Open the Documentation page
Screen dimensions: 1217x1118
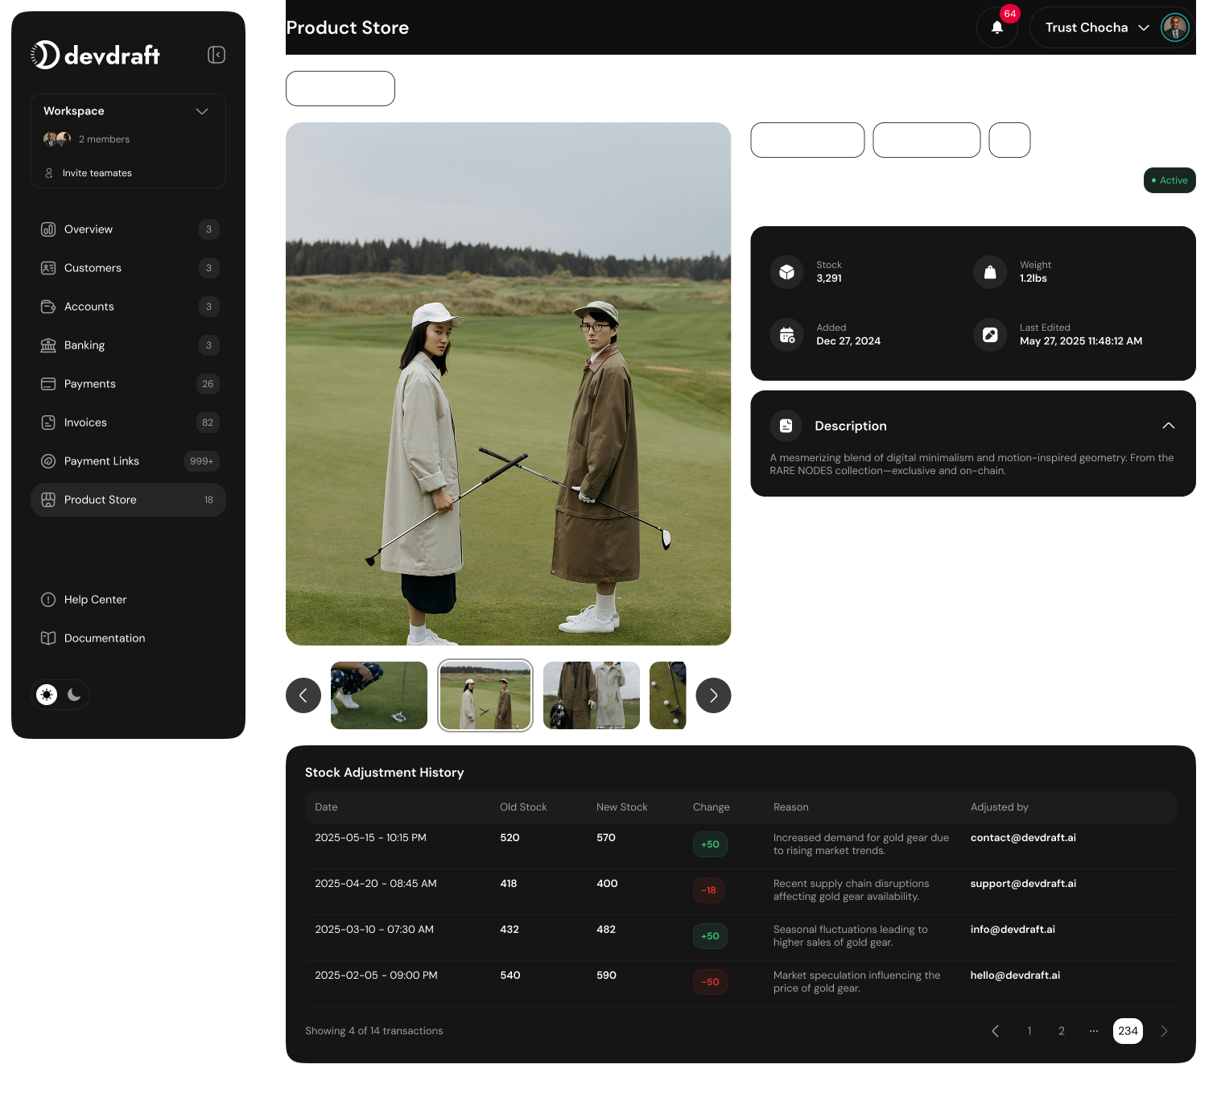coord(105,638)
